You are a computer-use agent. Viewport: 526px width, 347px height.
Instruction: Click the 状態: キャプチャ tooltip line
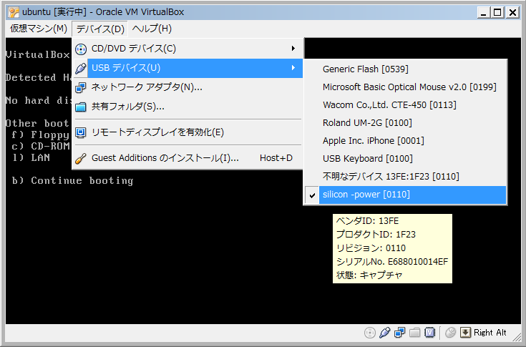coord(369,275)
